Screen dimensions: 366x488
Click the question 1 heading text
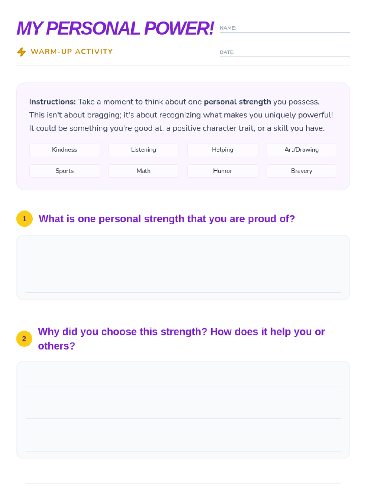(x=167, y=219)
